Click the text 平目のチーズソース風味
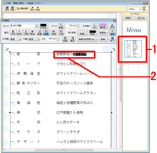157x153 pixels. [x=75, y=83]
